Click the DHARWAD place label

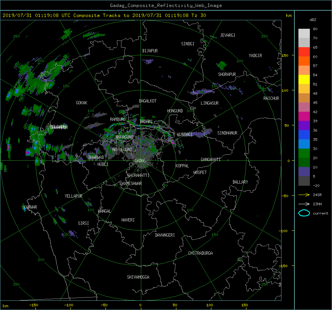click(x=96, y=157)
